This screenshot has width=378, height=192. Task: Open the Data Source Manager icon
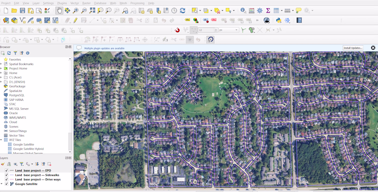[6, 20]
